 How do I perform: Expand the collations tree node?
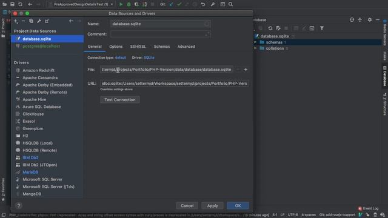pos(256,48)
